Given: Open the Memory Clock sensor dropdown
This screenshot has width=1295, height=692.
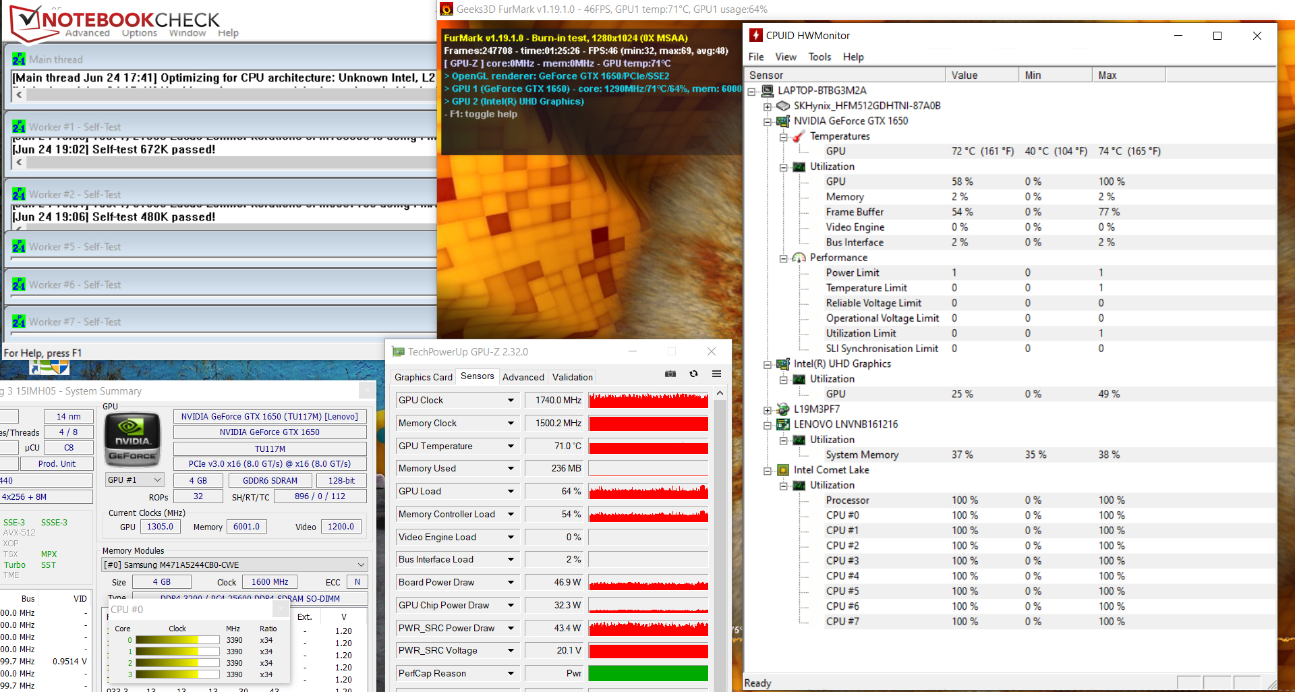Looking at the screenshot, I should [511, 423].
